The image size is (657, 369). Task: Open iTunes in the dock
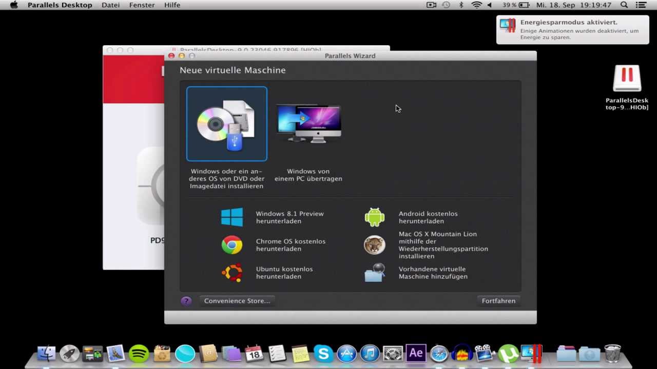[370, 354]
